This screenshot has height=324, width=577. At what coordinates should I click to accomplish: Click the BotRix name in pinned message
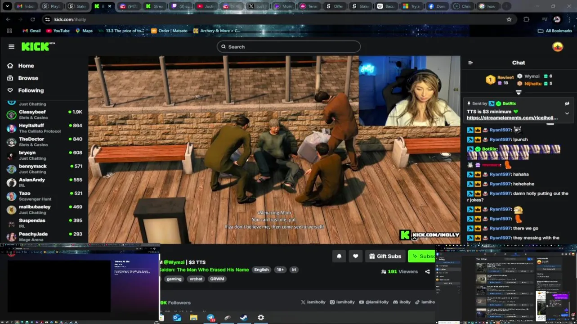(509, 103)
